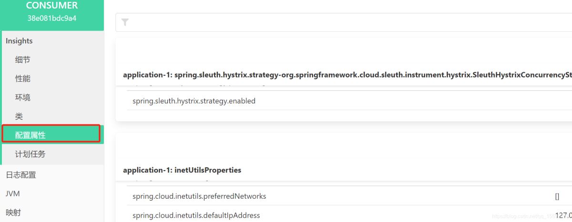Go to the 性能 metrics page
This screenshot has height=222, width=572.
tap(23, 78)
